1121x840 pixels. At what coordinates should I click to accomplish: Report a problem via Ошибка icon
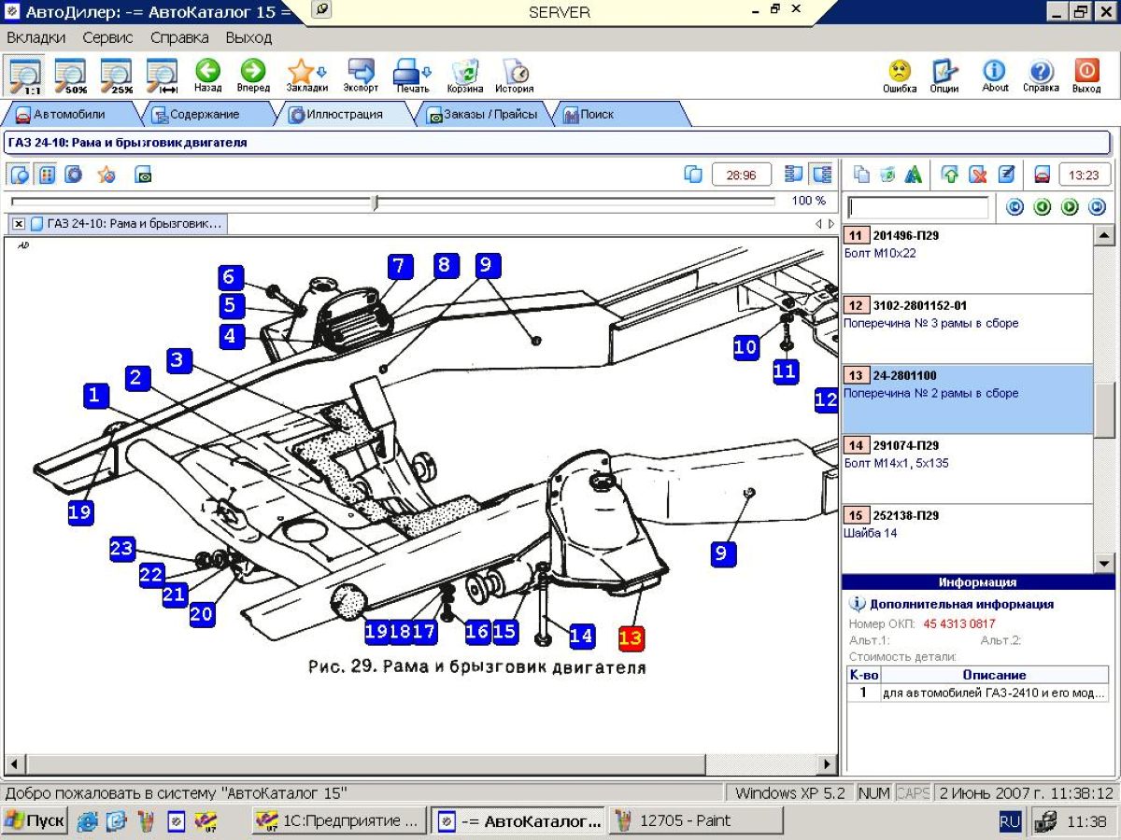900,77
